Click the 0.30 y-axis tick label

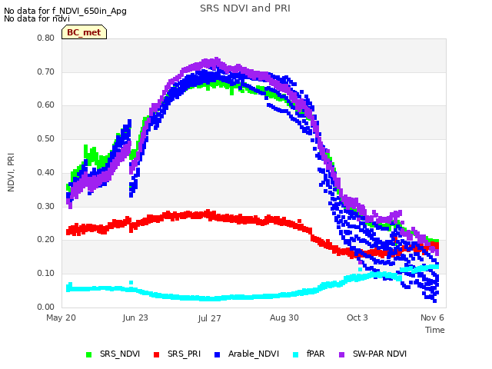pyautogui.click(x=46, y=207)
